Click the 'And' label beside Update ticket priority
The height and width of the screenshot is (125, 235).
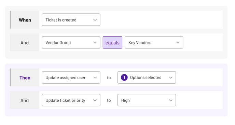pos(25,100)
